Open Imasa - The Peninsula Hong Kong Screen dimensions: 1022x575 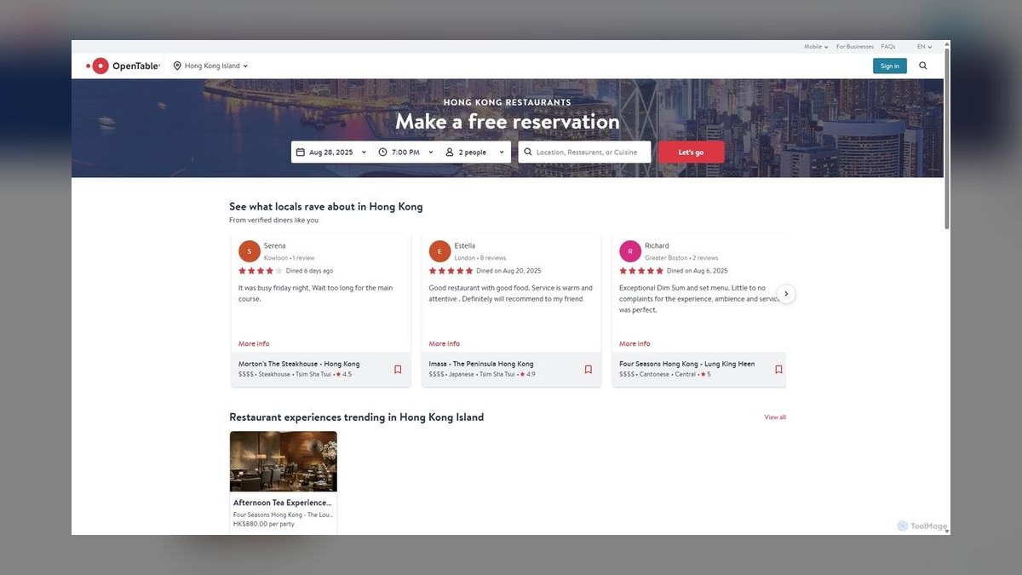pyautogui.click(x=481, y=364)
